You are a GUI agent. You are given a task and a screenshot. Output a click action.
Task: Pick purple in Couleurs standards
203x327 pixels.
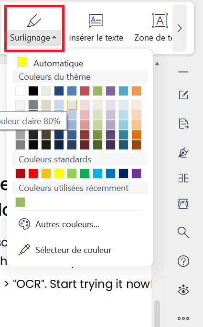137,173
